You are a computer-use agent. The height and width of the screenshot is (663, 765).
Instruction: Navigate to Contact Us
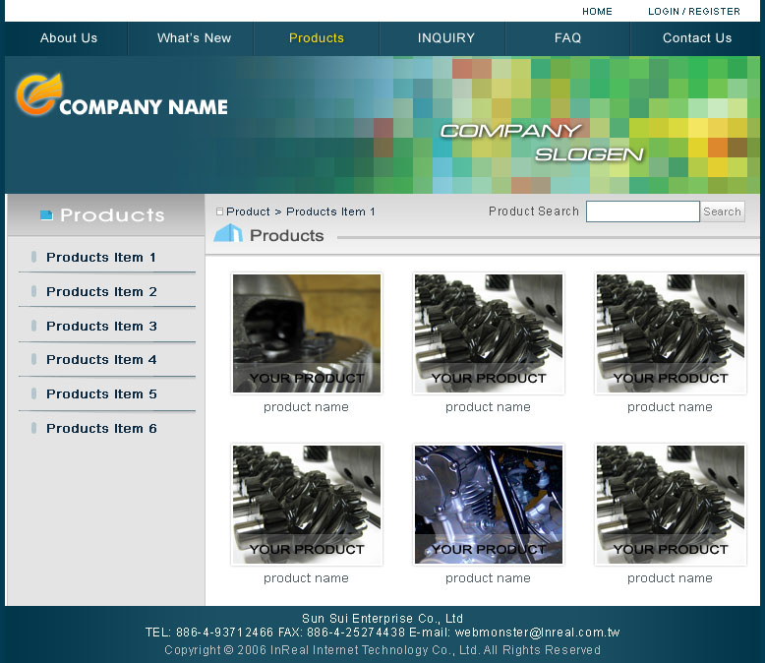(x=696, y=38)
